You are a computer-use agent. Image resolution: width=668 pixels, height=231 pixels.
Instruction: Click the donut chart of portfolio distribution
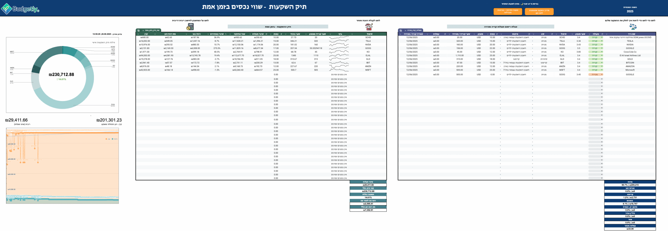pyautogui.click(x=62, y=78)
